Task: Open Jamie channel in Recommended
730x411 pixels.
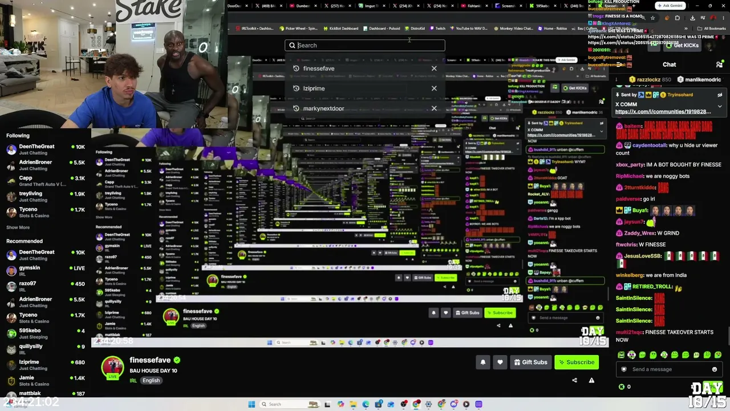Action: 46,381
